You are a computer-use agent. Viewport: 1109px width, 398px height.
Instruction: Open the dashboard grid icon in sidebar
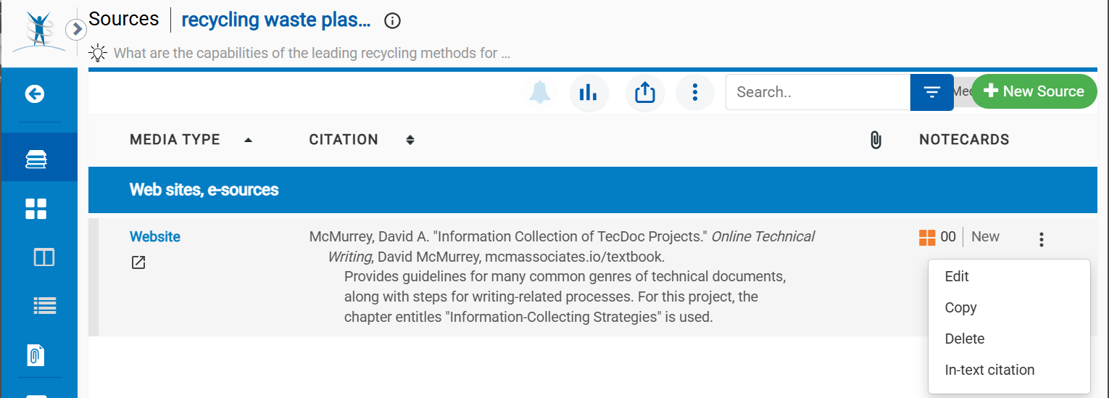coord(36,209)
